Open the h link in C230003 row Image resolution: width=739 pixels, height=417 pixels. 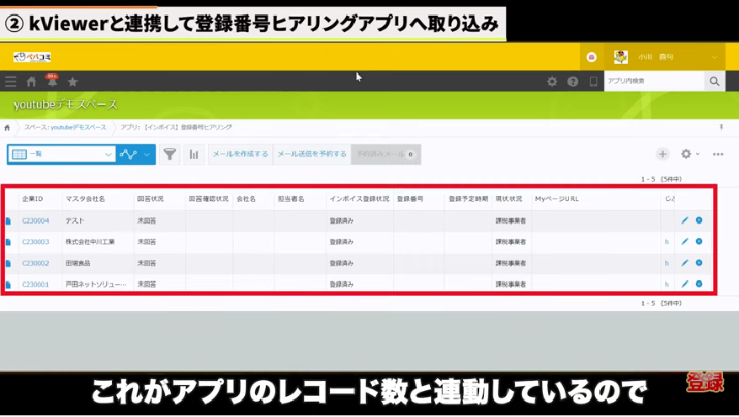[667, 242]
